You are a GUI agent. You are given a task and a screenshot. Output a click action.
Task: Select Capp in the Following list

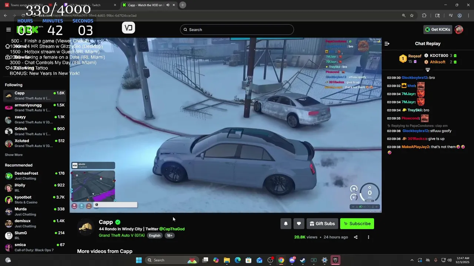click(x=35, y=96)
